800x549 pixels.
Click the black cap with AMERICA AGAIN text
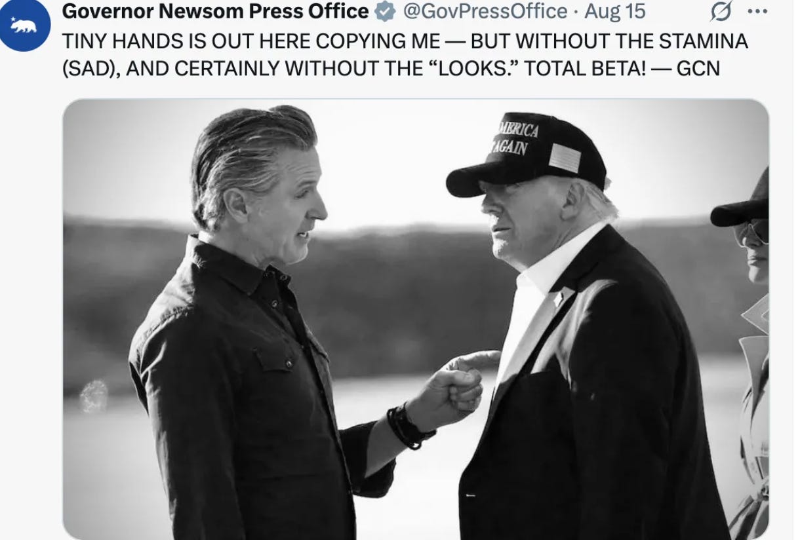click(x=527, y=155)
